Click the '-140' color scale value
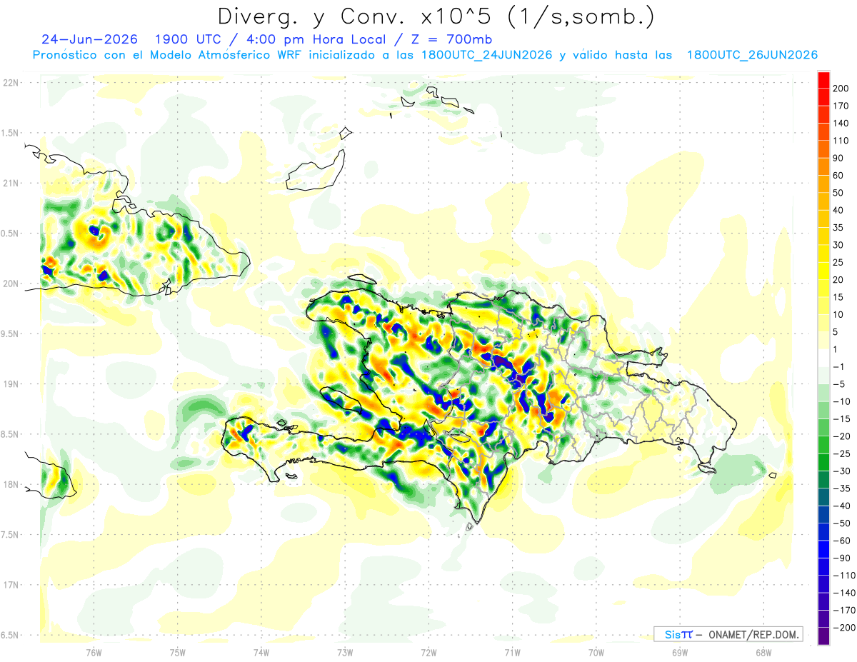The image size is (857, 662). pos(845,593)
